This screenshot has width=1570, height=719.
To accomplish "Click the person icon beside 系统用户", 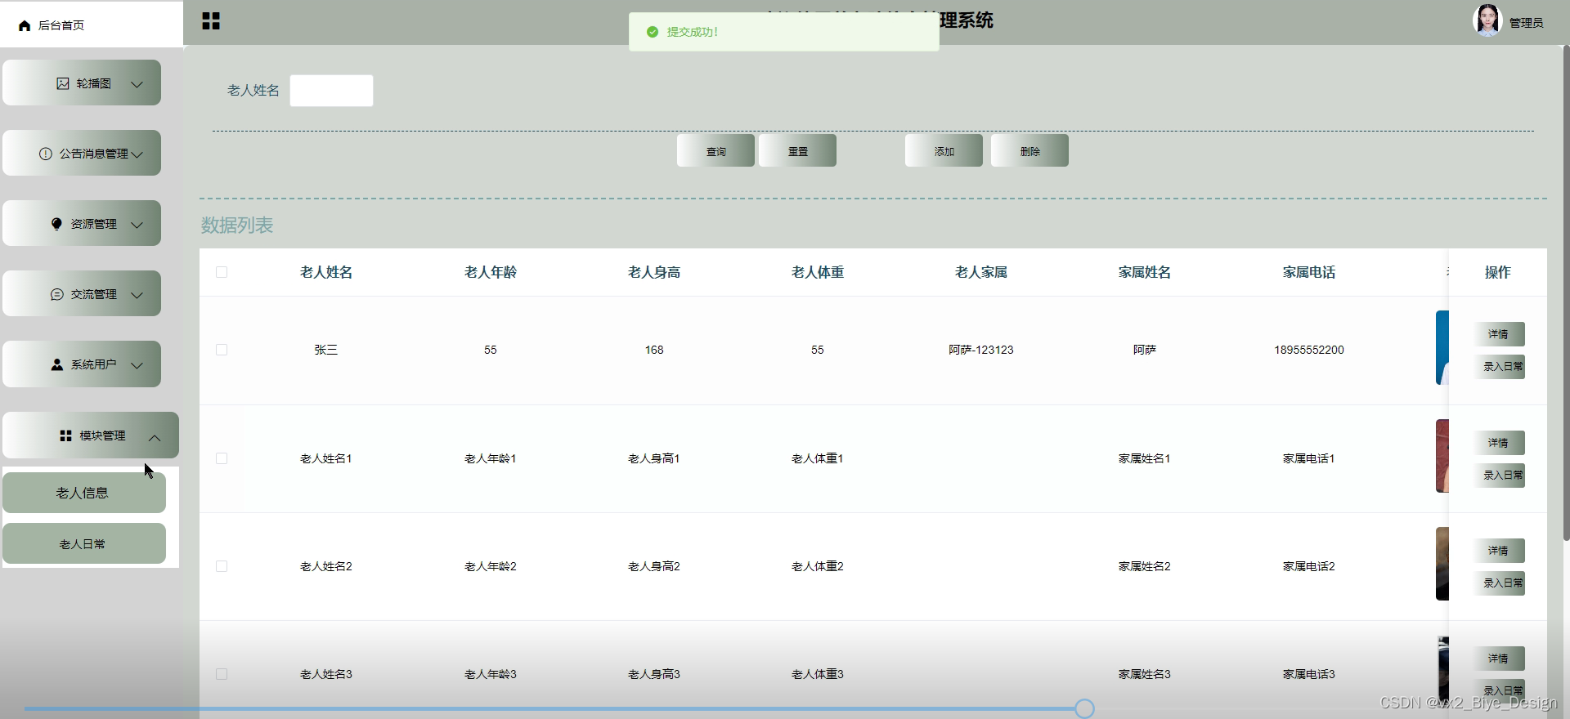I will 57,364.
